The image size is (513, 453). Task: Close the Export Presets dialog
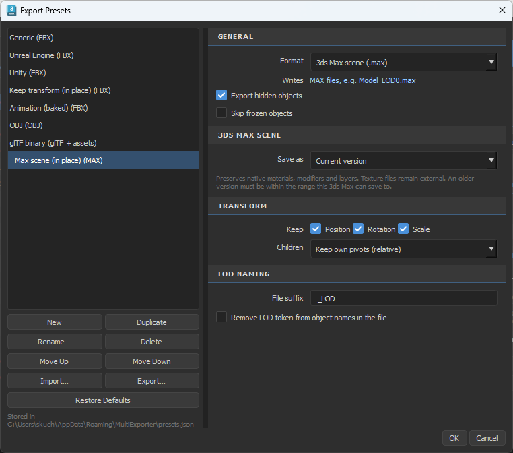point(502,10)
